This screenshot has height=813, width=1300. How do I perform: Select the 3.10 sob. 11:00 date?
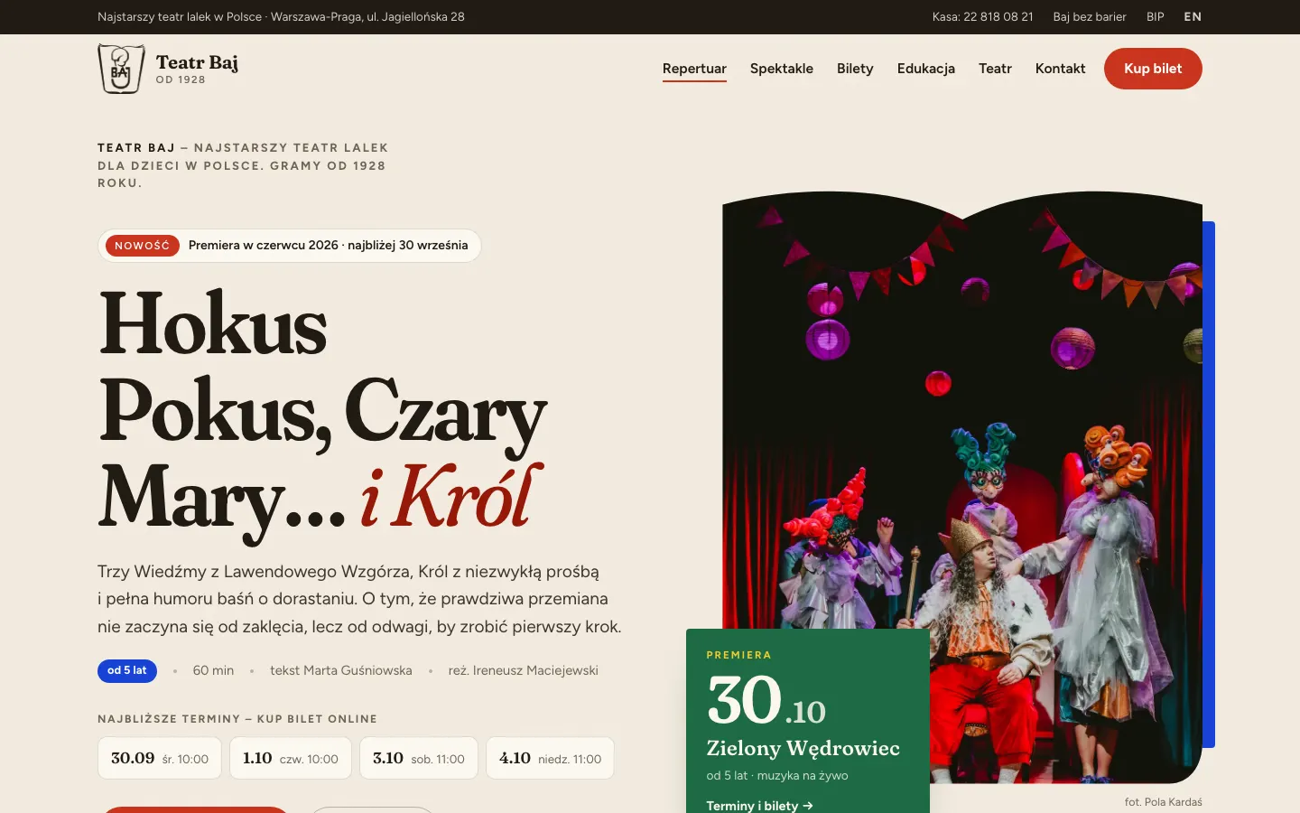[419, 758]
